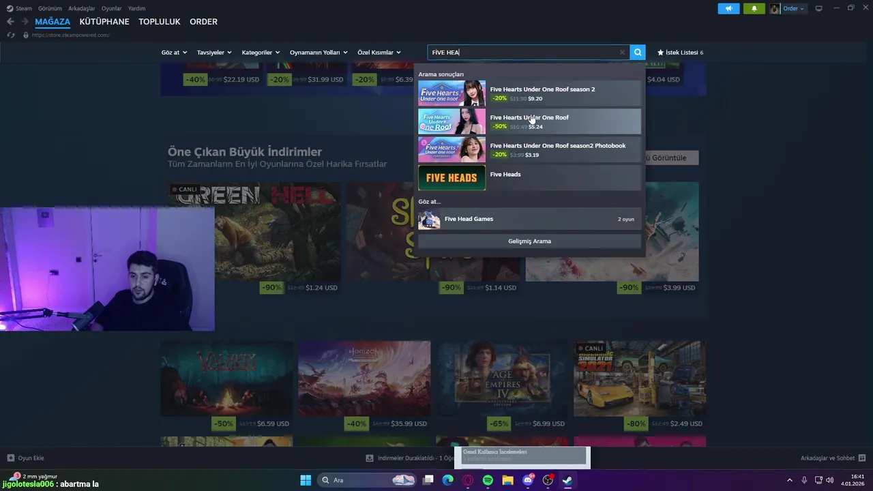Open the green bell notifications
The height and width of the screenshot is (491, 873).
click(754, 8)
